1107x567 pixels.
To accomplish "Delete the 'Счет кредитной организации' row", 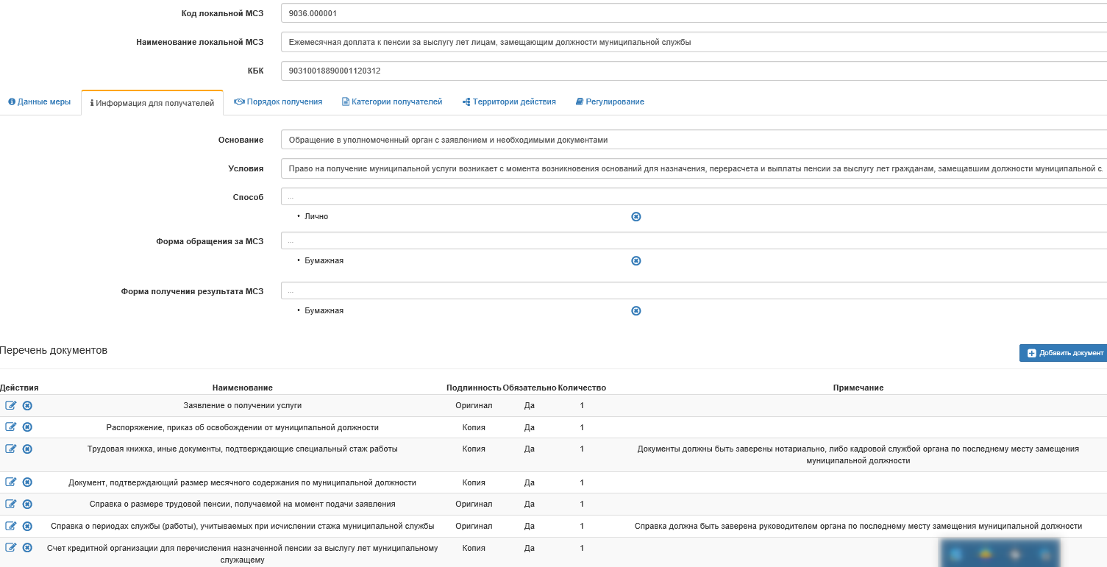I will (27, 547).
